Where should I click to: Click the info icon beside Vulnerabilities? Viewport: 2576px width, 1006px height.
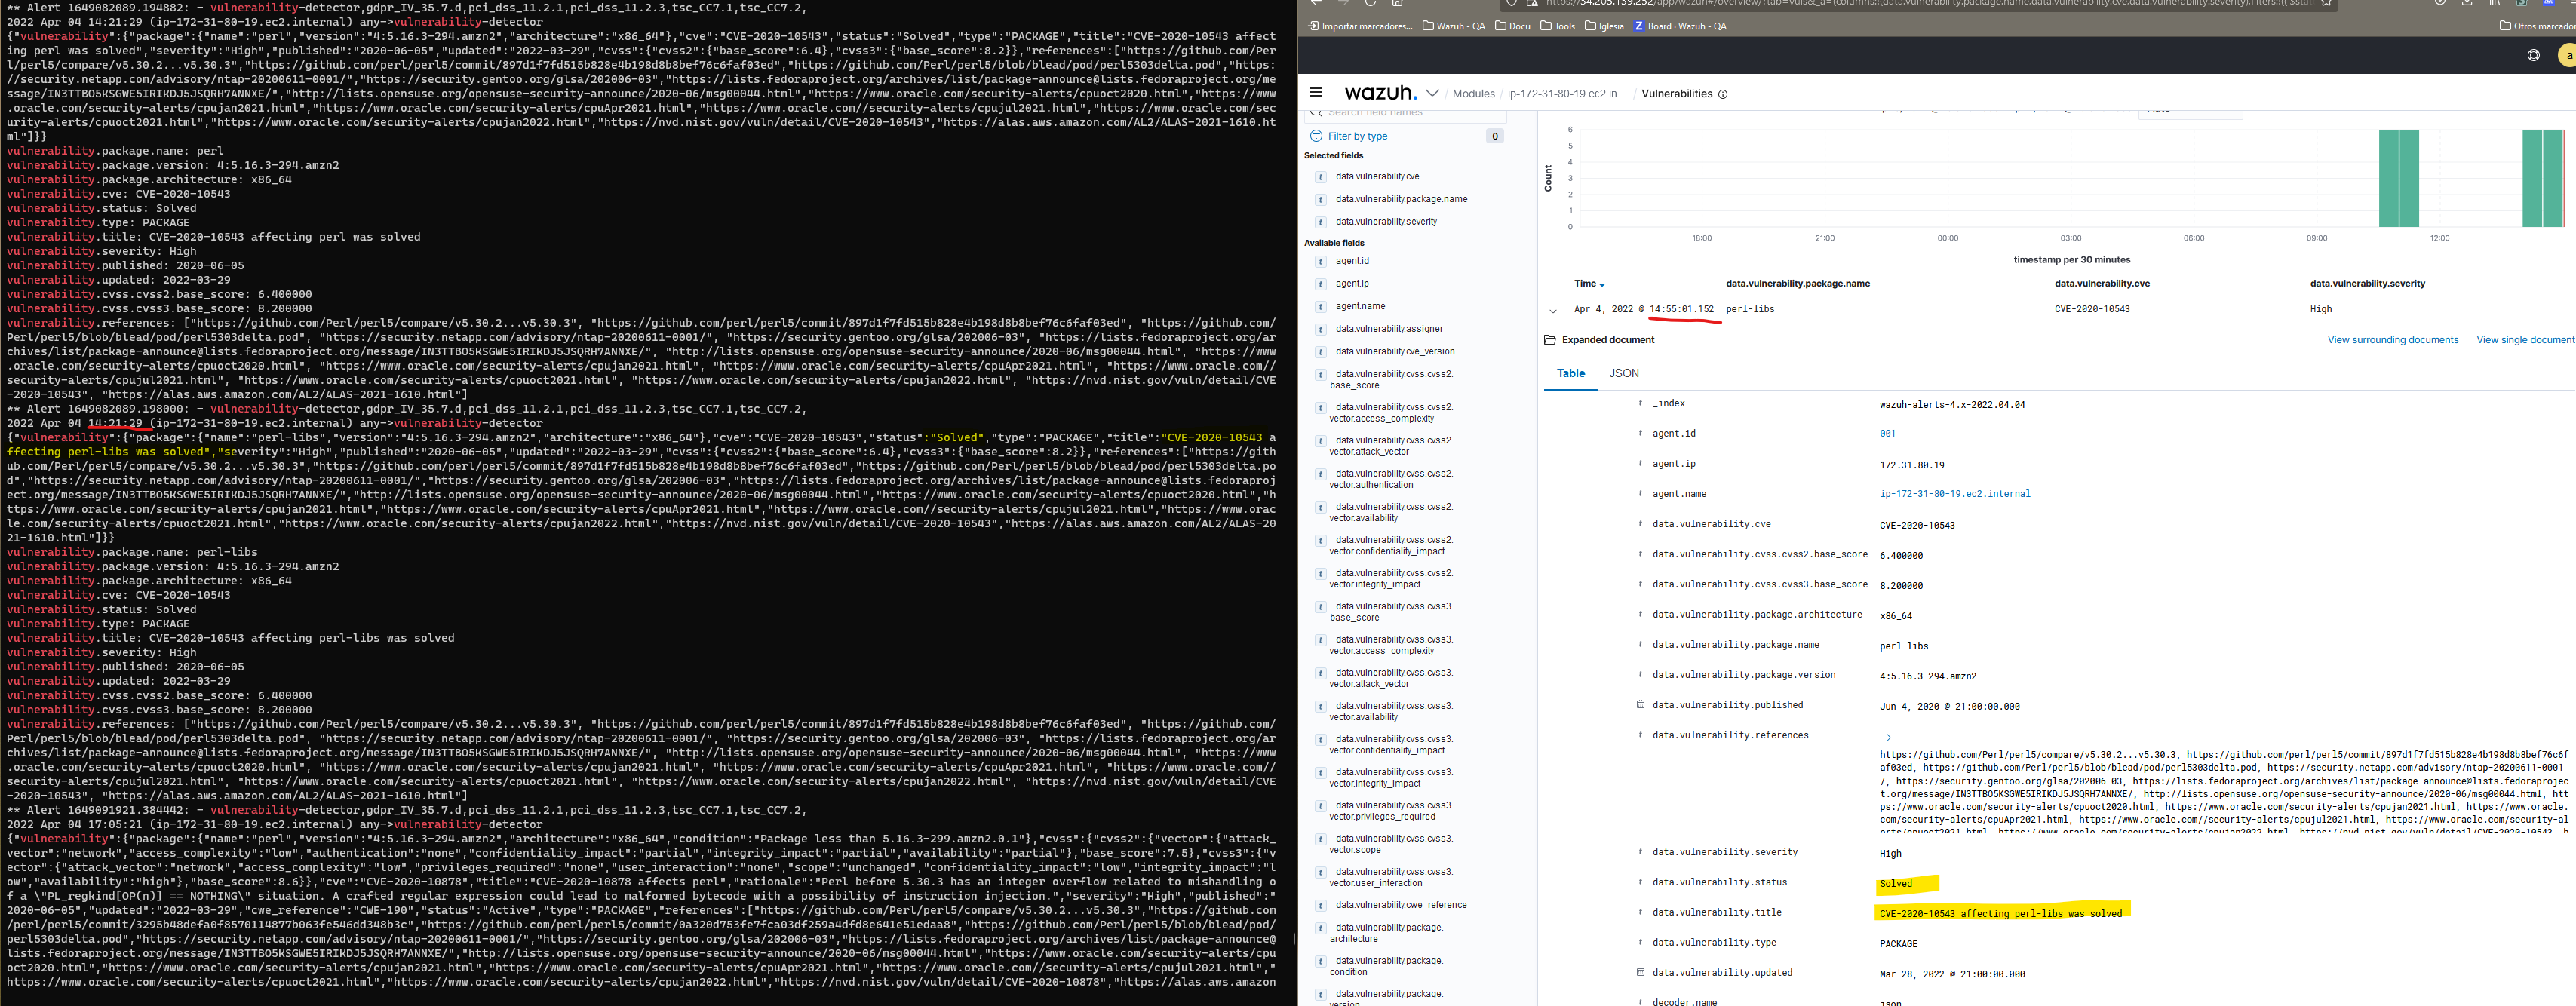click(1722, 94)
